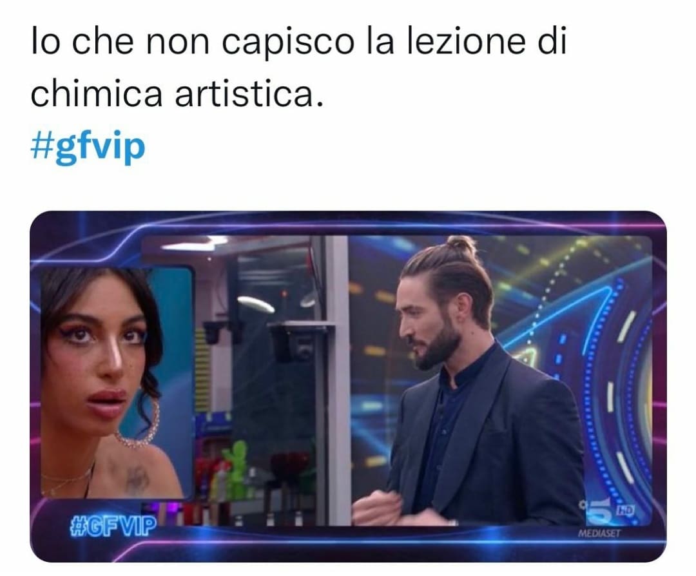Viewport: 696px width, 576px height.
Task: Select the inset close-up of the woman
Action: click(x=117, y=382)
